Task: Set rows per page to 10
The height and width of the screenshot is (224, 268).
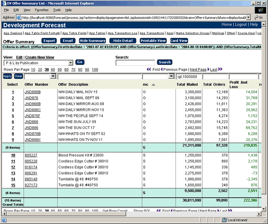Action: pyautogui.click(x=33, y=70)
